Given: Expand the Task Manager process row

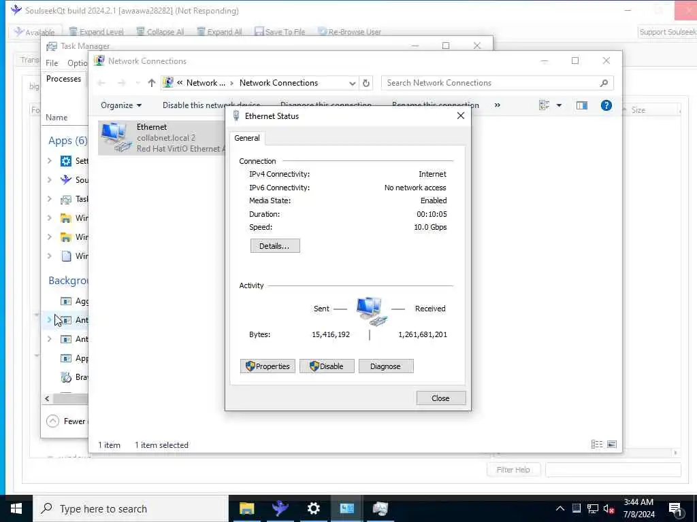Looking at the screenshot, I should point(50,199).
